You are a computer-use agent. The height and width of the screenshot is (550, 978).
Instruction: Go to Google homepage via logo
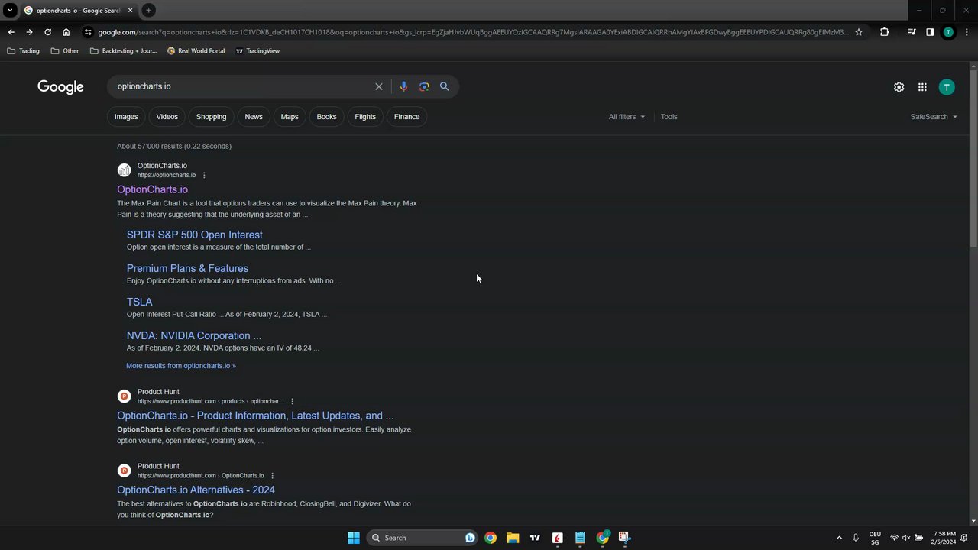60,87
